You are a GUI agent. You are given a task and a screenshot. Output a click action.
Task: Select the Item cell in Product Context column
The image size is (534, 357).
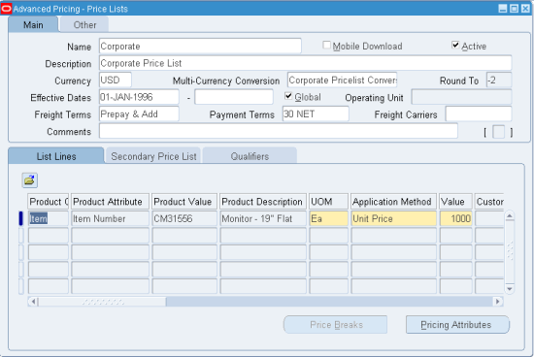click(x=49, y=218)
